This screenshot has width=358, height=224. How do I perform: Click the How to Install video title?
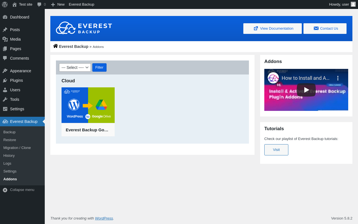coord(305,78)
